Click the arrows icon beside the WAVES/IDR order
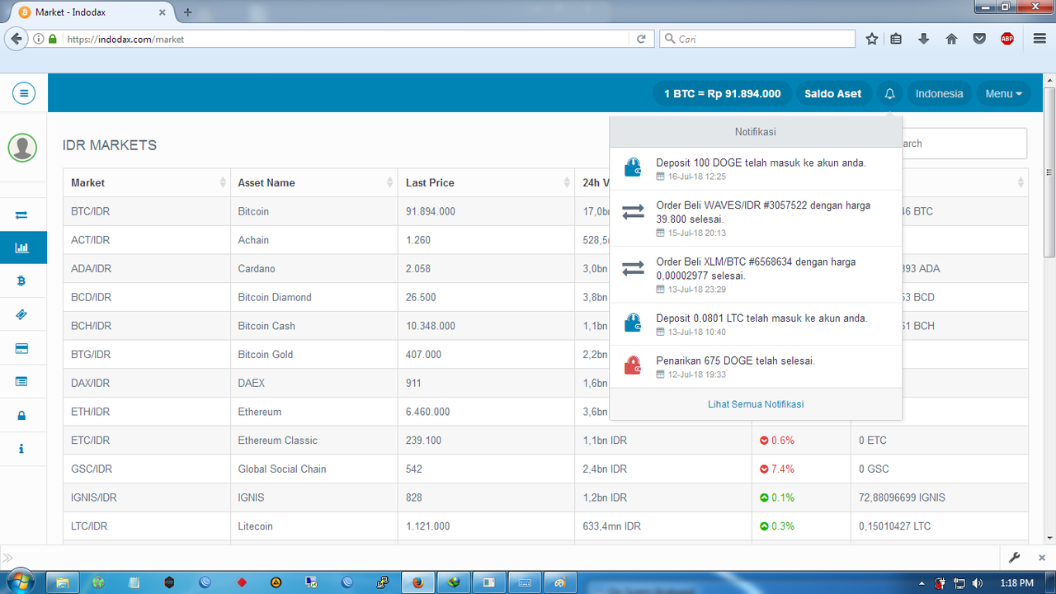1056x594 pixels. [633, 212]
